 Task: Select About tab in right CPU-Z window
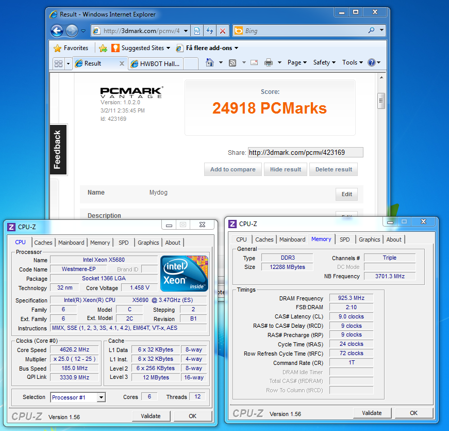click(x=394, y=240)
